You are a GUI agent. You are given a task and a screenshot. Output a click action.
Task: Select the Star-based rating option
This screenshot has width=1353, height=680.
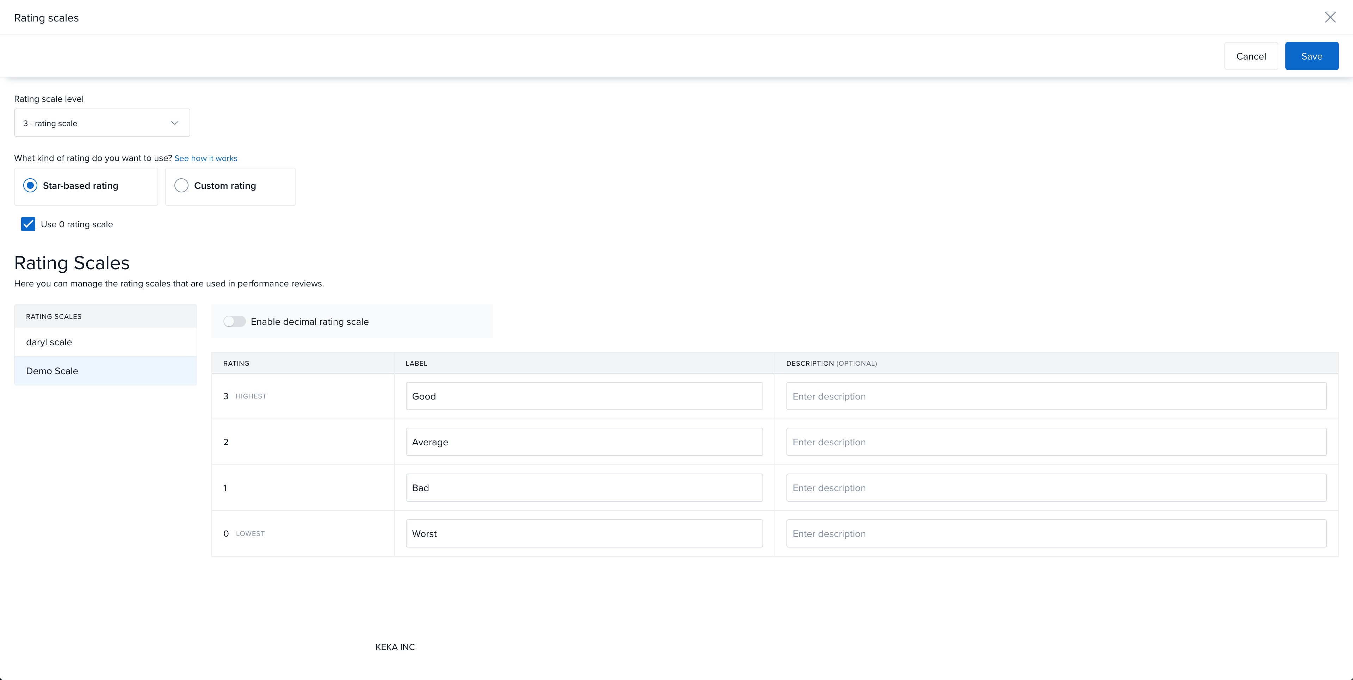click(x=30, y=185)
